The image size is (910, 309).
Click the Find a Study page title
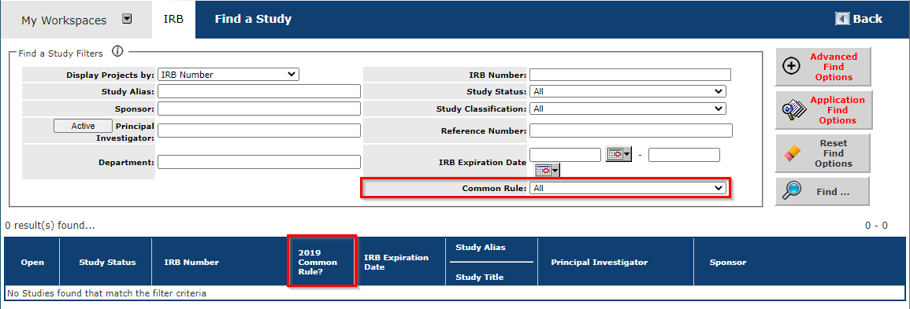click(x=253, y=19)
